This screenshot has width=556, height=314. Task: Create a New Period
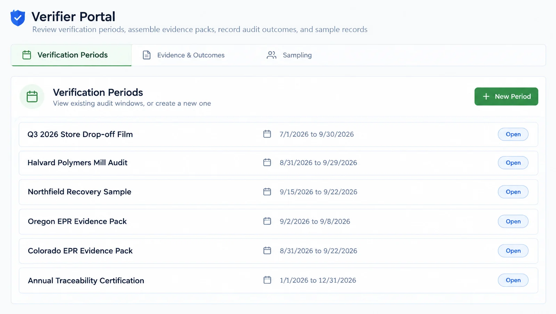click(506, 96)
